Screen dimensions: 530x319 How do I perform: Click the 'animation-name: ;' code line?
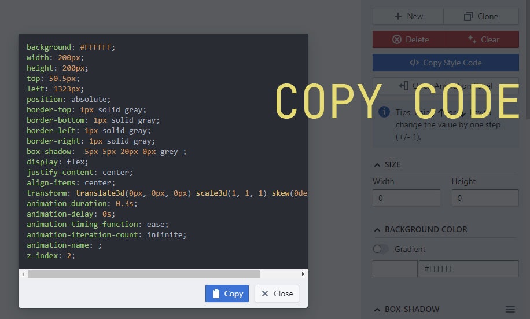pos(64,245)
